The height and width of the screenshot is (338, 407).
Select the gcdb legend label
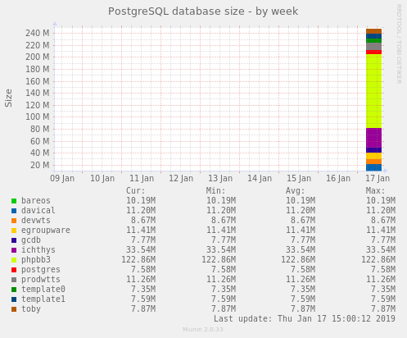[31, 240]
